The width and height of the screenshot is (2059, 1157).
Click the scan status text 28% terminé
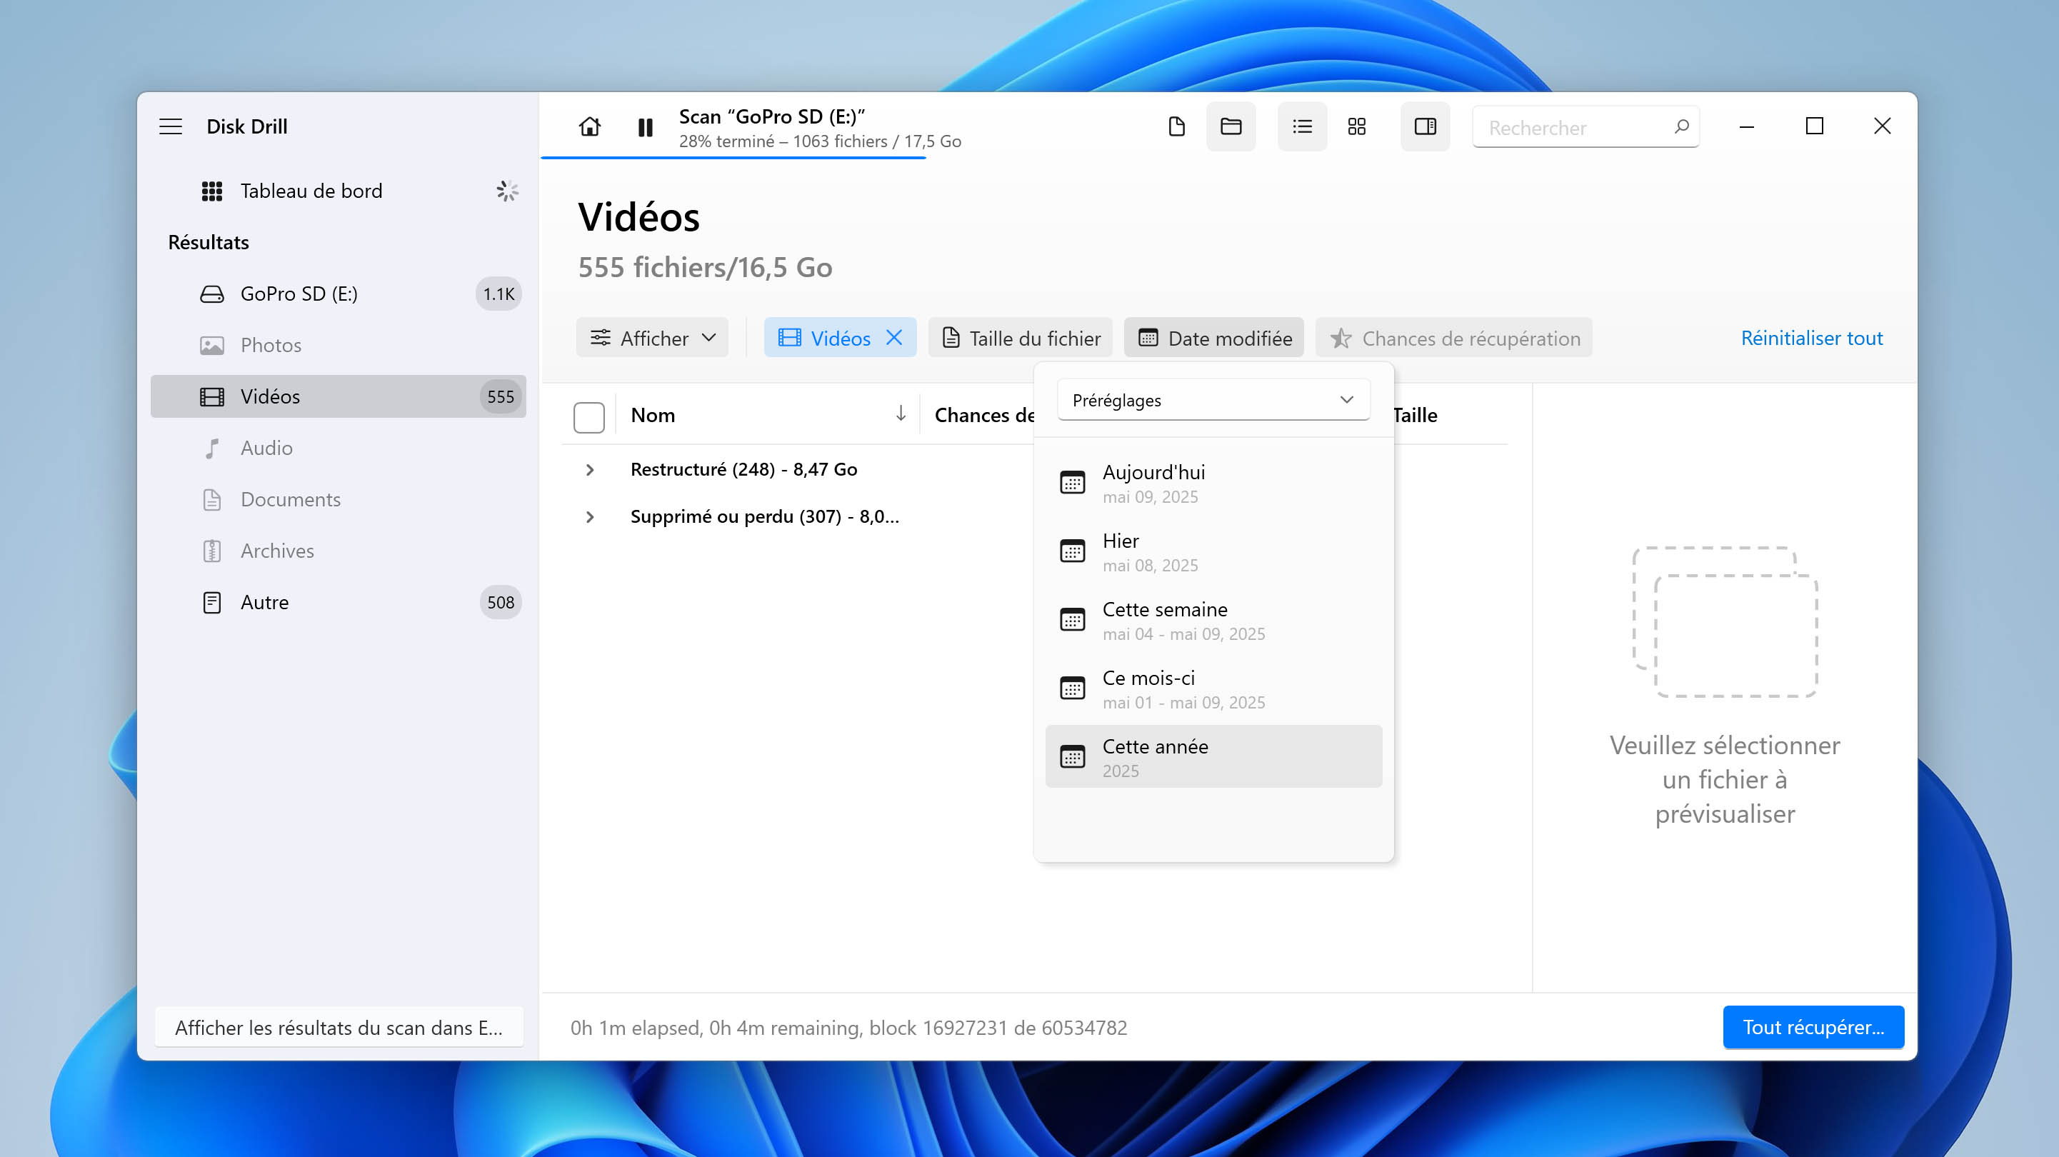820,141
